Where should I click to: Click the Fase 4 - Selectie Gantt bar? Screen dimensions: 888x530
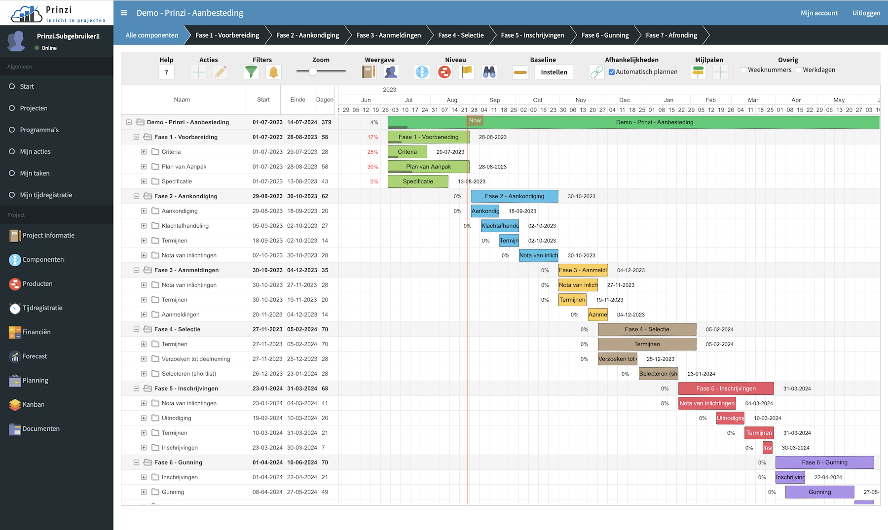point(647,329)
